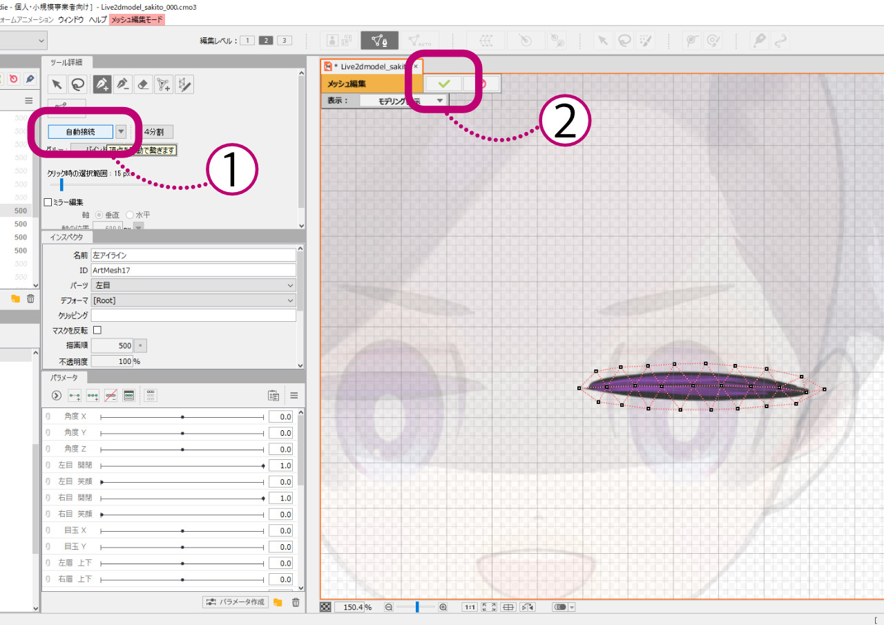Image resolution: width=884 pixels, height=625 pixels.
Task: Click the green checkmark to confirm mesh edit
Action: (x=443, y=84)
